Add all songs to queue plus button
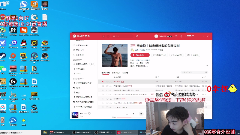This screenshot has width=240, height=135. pyautogui.click(x=147, y=55)
